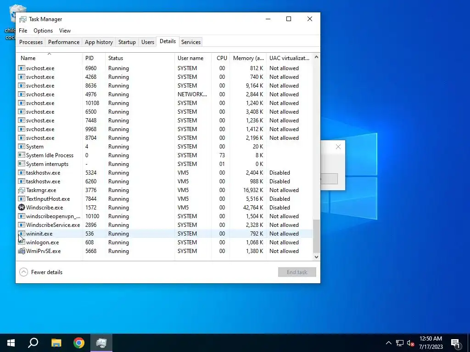Open the View menu
Image resolution: width=470 pixels, height=352 pixels.
click(x=65, y=31)
